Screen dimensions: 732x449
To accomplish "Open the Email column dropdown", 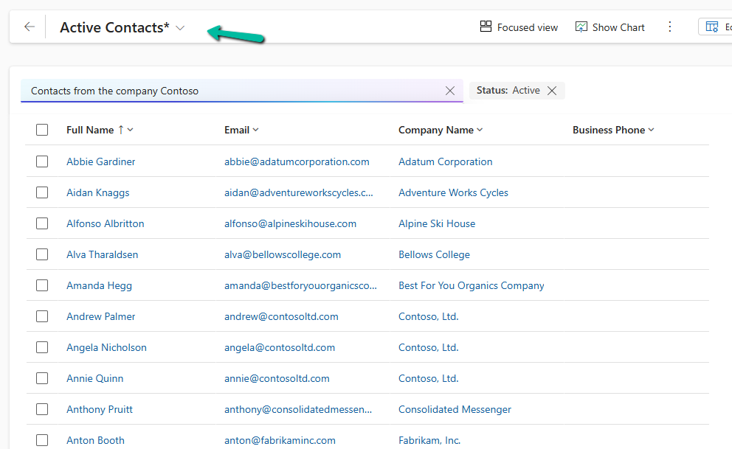I will pyautogui.click(x=256, y=130).
